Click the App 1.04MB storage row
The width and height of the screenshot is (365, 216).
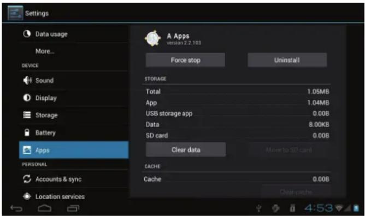237,103
